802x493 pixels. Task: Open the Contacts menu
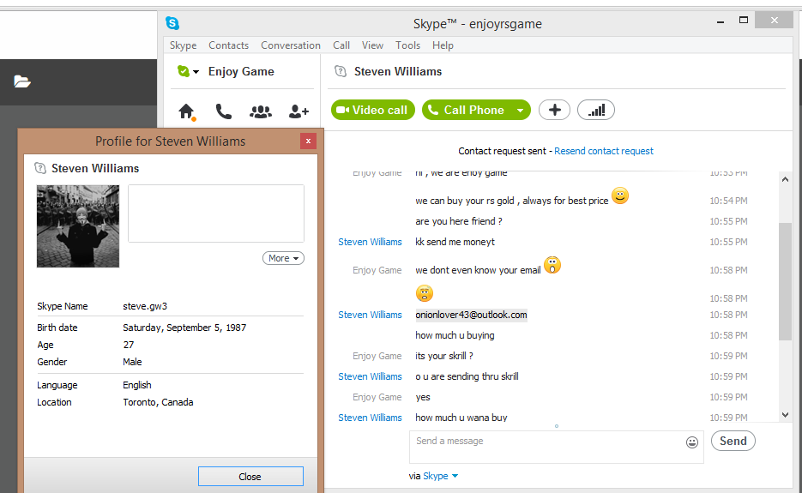coord(228,45)
